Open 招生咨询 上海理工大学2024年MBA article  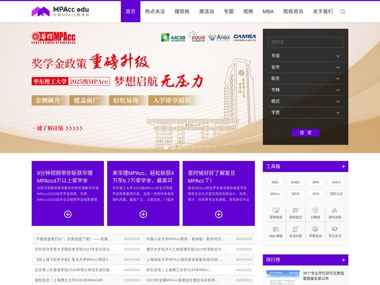179,270
